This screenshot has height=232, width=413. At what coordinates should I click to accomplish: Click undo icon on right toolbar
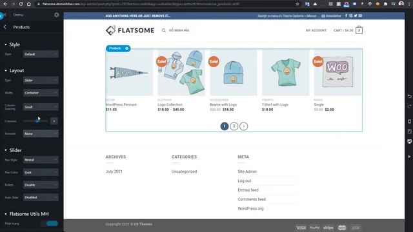[409, 97]
